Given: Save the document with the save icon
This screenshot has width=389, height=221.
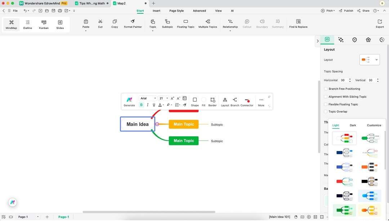Looking at the screenshot, I should (x=53, y=11).
